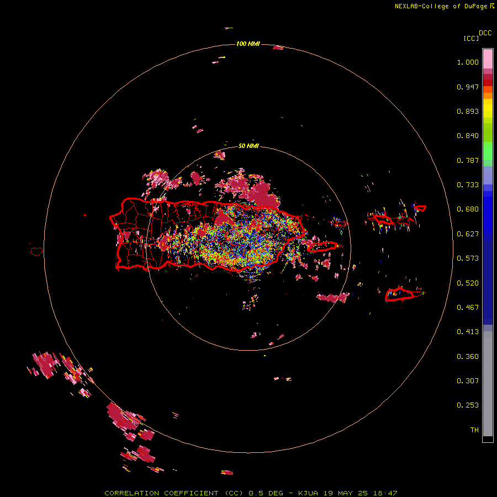Screen dimensions: 497x497
Task: Click the 1.000 scale value
Action: (x=468, y=62)
